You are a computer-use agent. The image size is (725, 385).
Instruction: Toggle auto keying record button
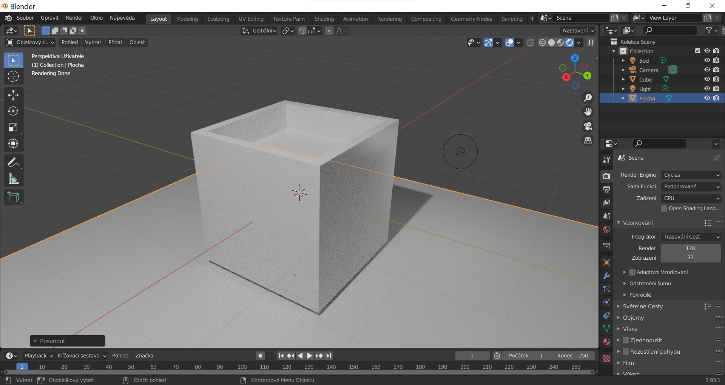coord(260,356)
